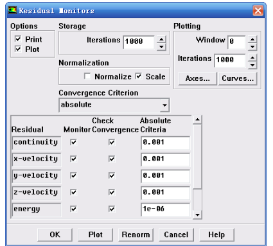This screenshot has height=246, width=273.
Task: Click residual list scrollbar up arrow
Action: click(197, 119)
